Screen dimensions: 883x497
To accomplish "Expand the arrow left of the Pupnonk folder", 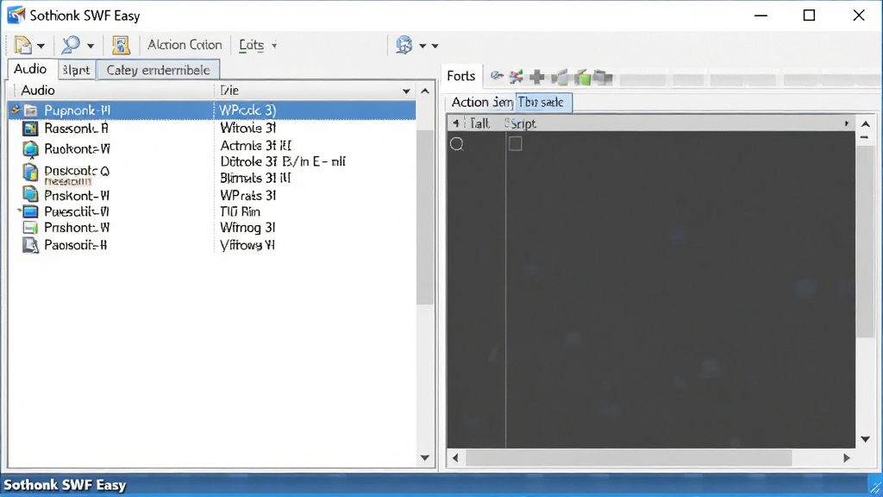I will (x=16, y=110).
